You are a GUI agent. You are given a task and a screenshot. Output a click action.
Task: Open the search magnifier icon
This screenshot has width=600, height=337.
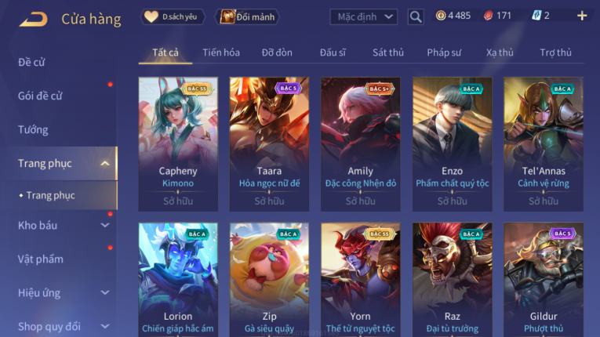pyautogui.click(x=416, y=16)
